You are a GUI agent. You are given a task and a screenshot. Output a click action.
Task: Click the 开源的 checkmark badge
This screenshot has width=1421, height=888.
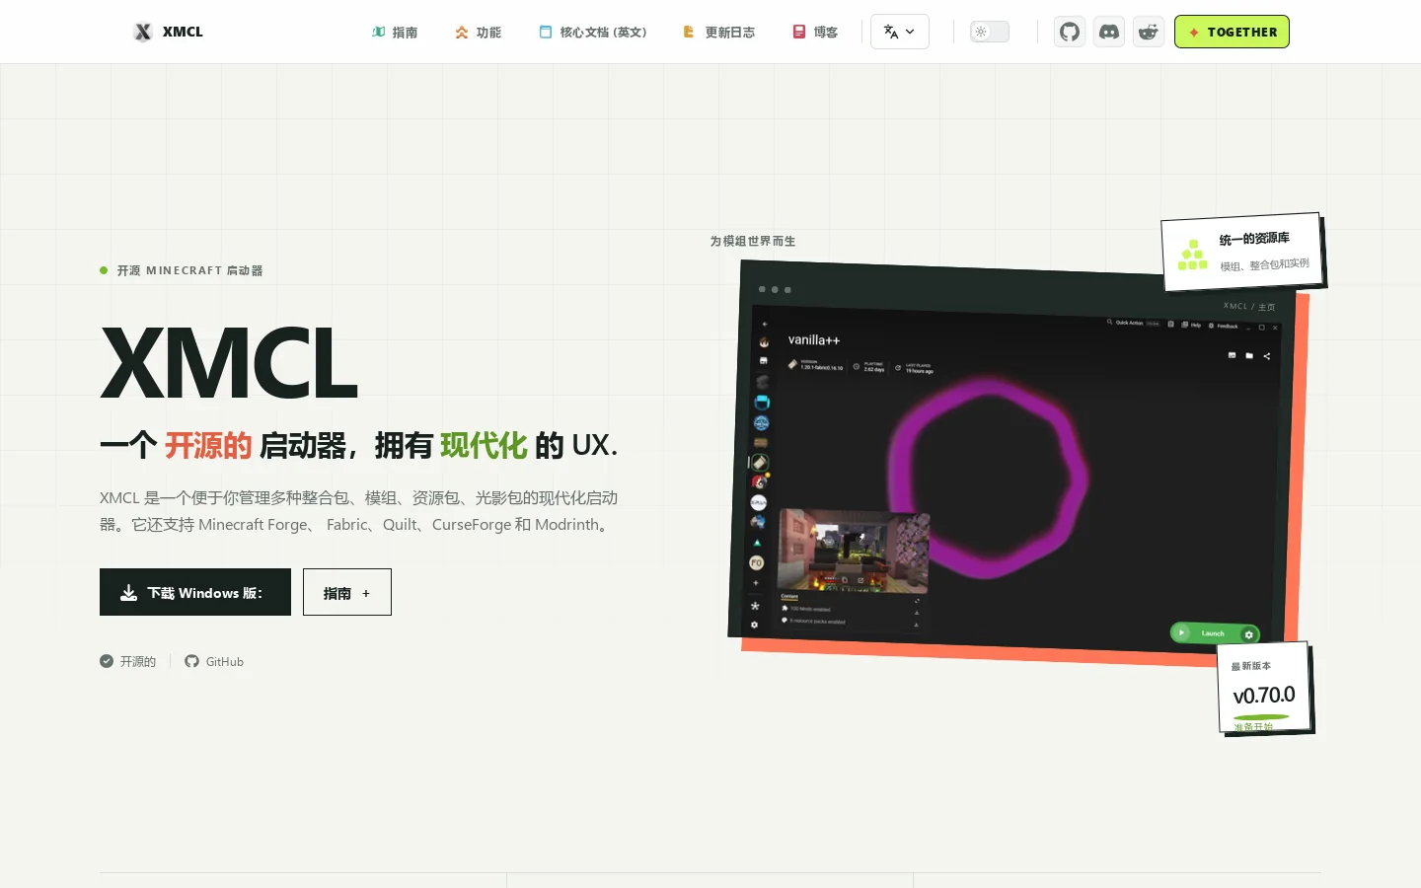[x=128, y=661]
